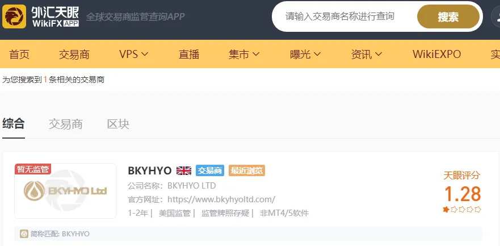
Task: Click the 1-2年 attribute text
Action: click(x=138, y=213)
